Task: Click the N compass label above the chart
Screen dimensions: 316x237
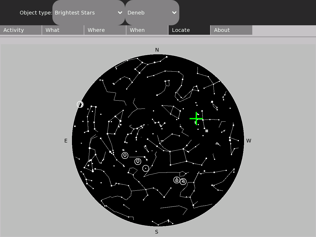Action: [x=157, y=50]
